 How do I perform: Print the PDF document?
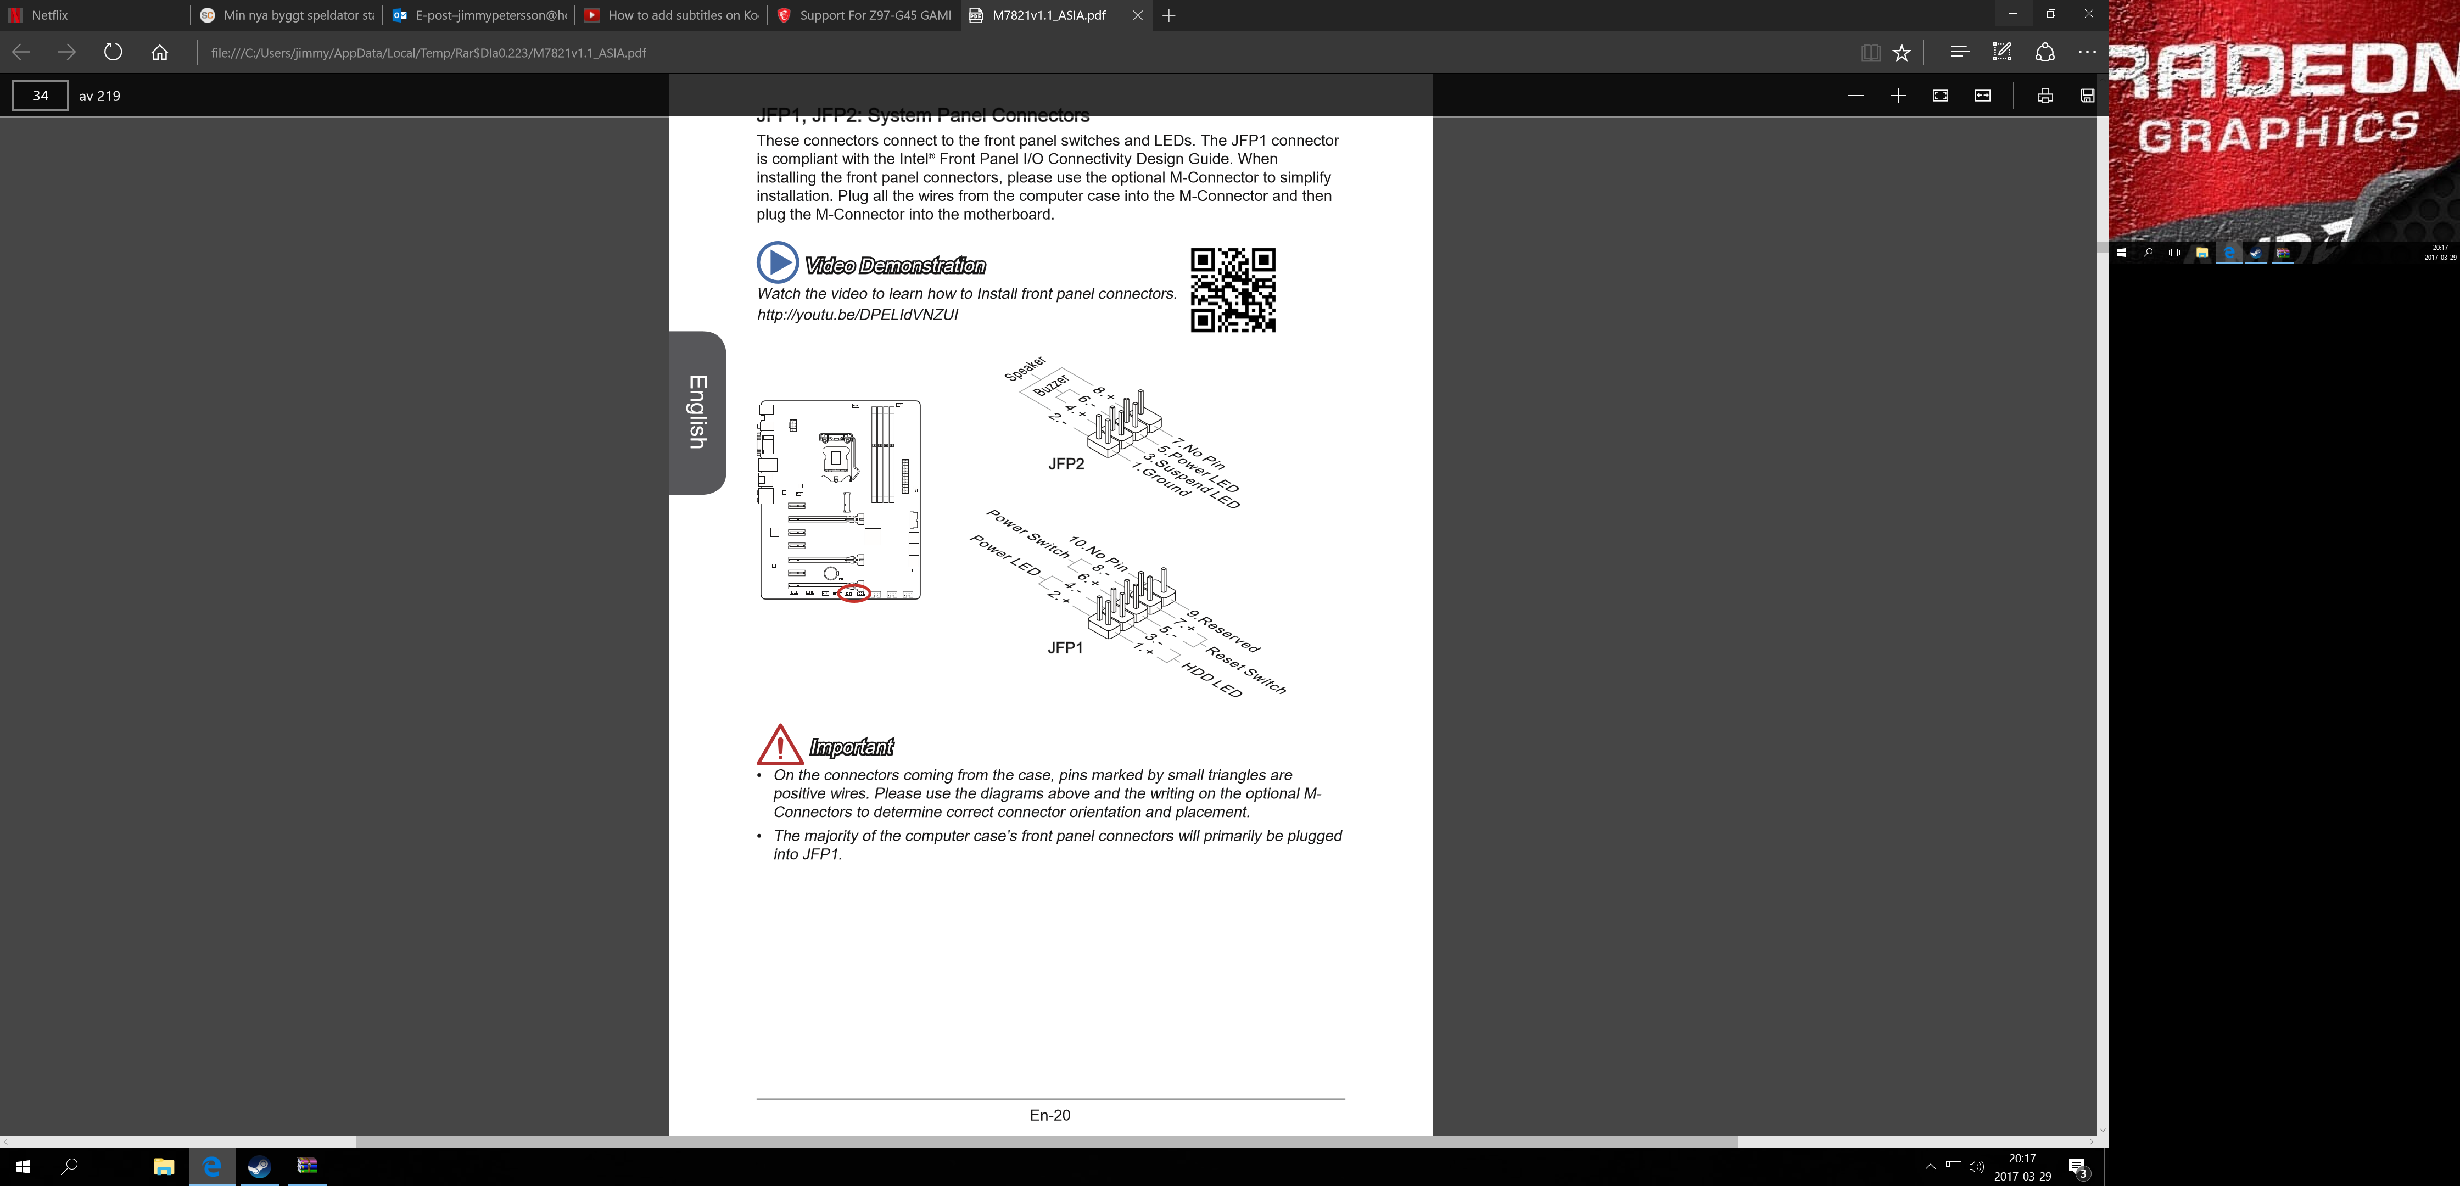[2044, 96]
